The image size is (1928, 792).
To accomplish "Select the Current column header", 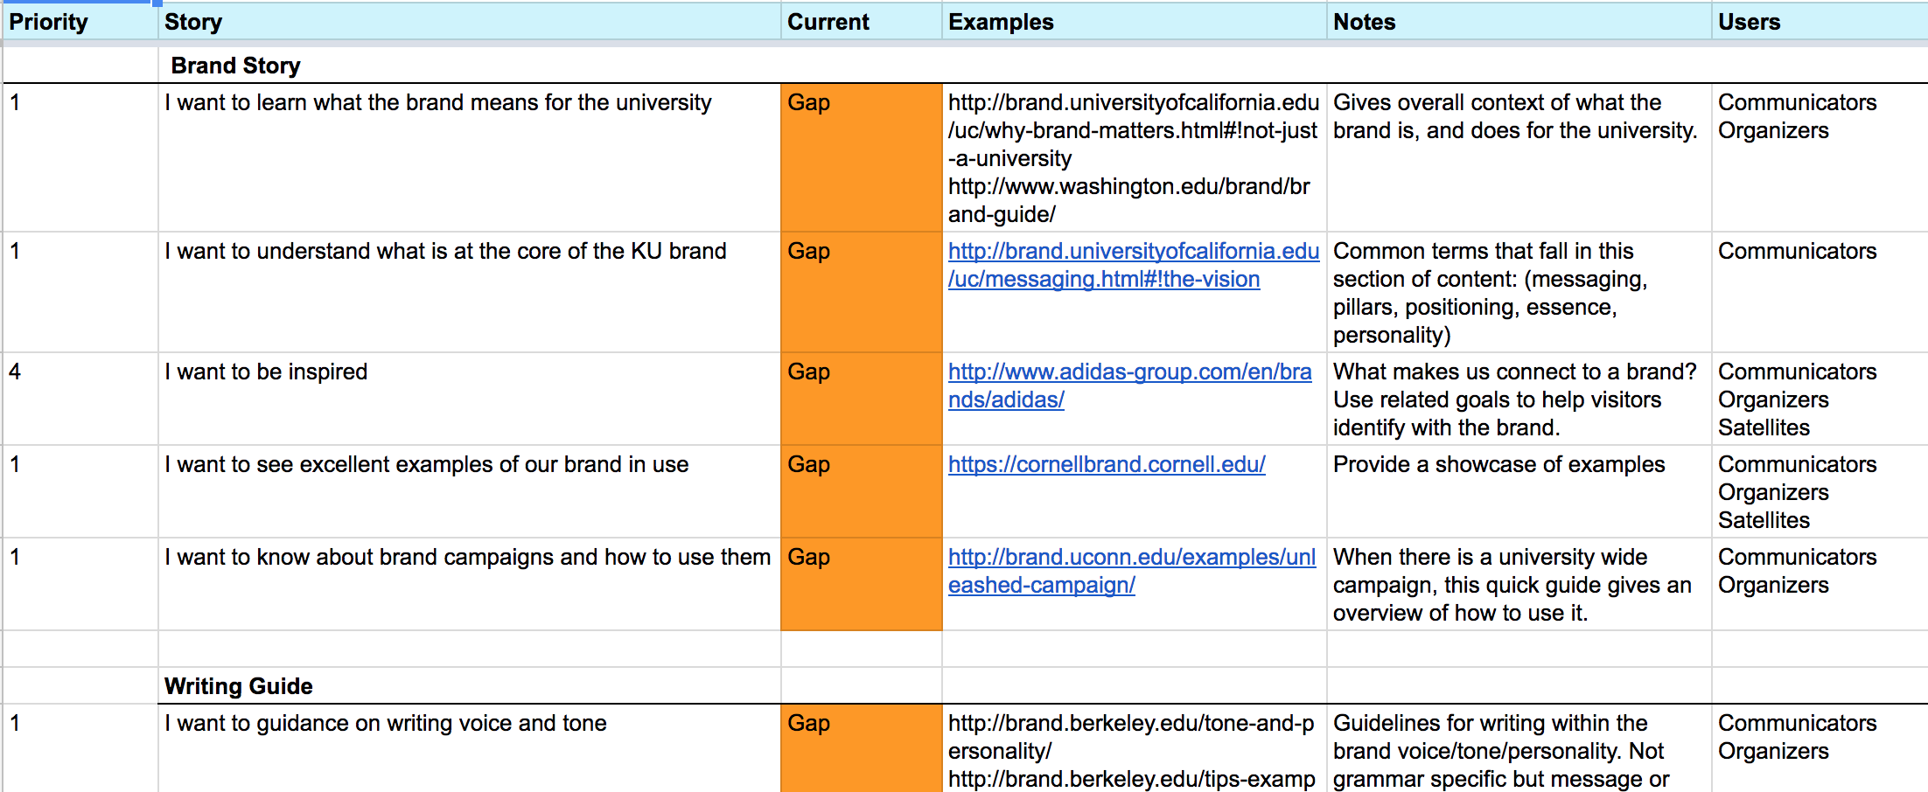I will pyautogui.click(x=861, y=22).
